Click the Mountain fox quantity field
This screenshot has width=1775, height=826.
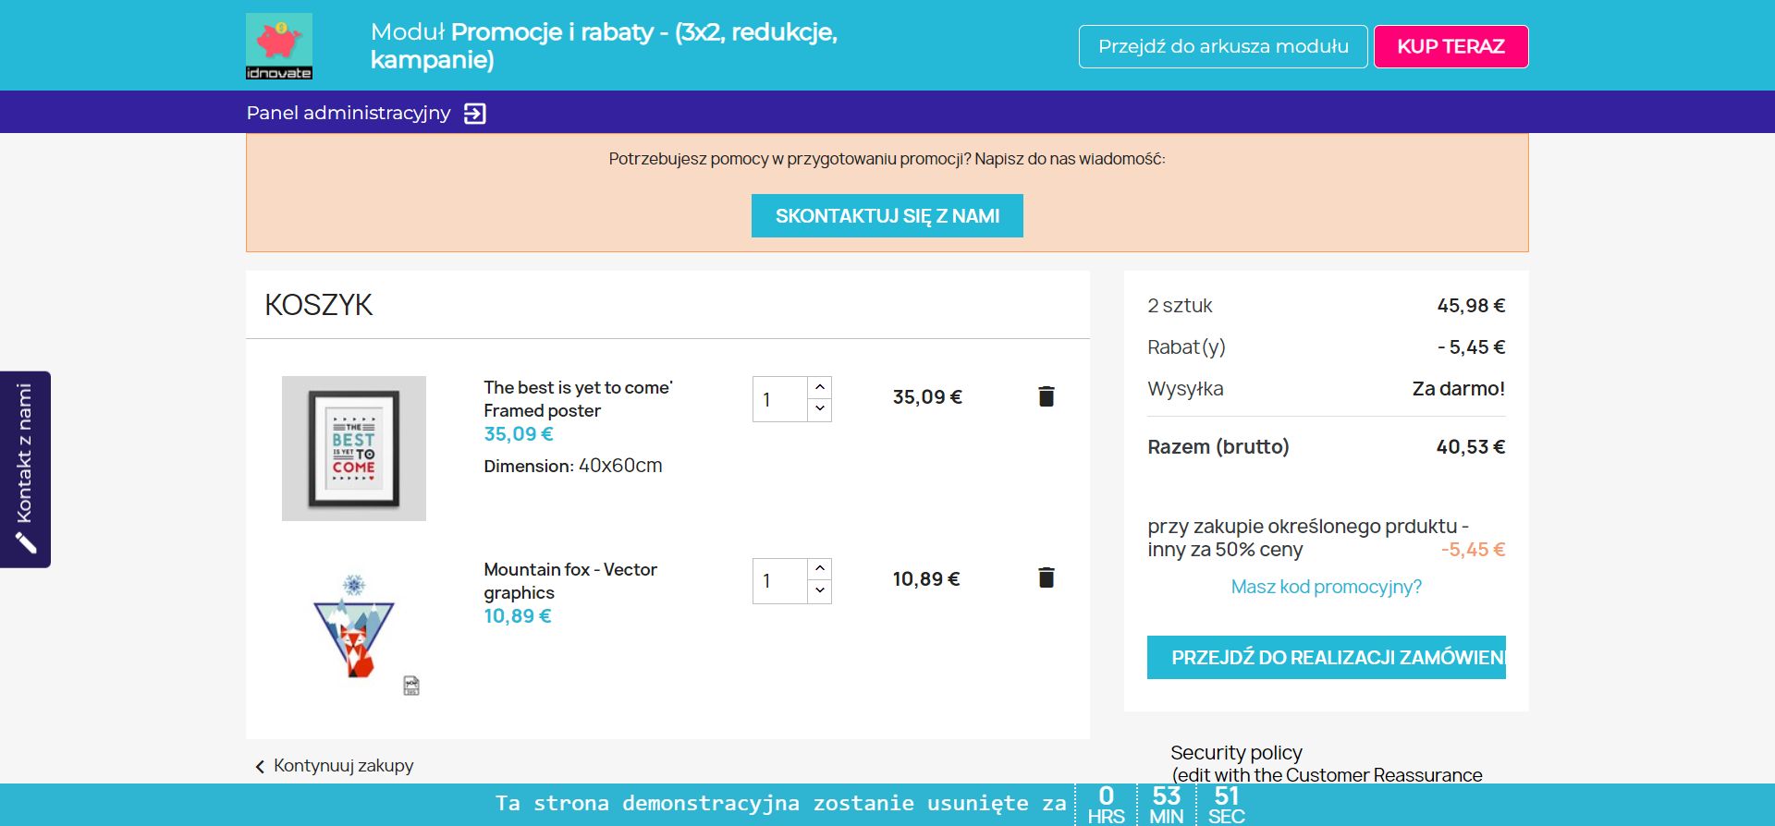(780, 581)
